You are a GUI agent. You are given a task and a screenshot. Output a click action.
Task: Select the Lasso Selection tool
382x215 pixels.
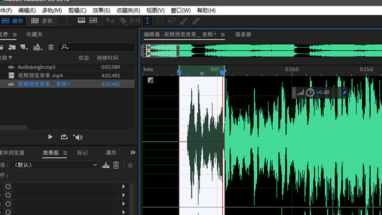(172, 21)
